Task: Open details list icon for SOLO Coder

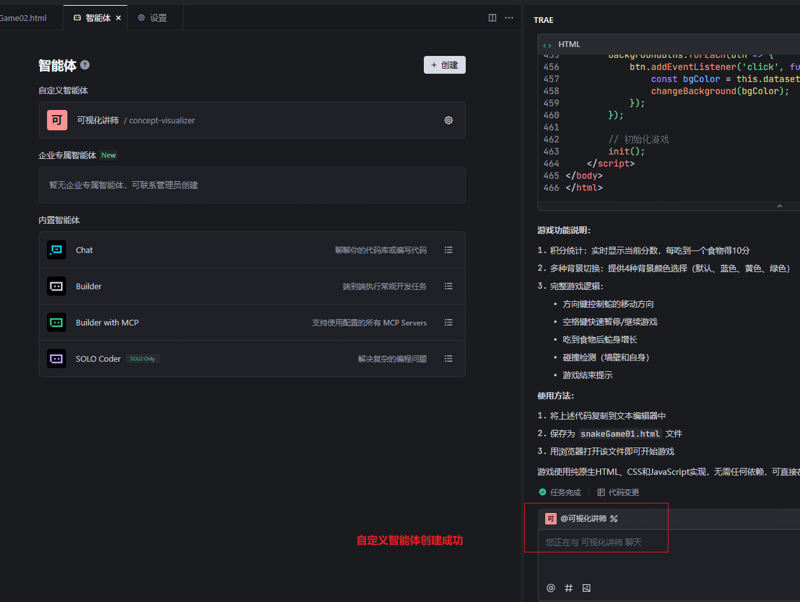Action: coord(449,359)
